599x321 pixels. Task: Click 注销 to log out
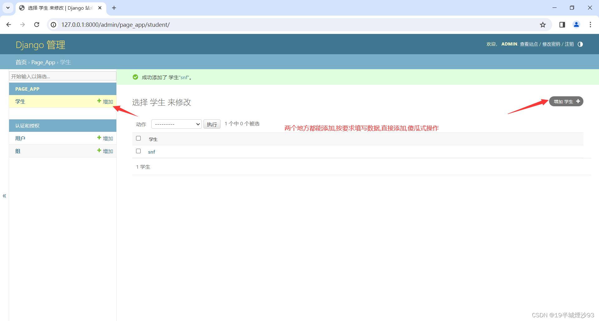point(569,44)
